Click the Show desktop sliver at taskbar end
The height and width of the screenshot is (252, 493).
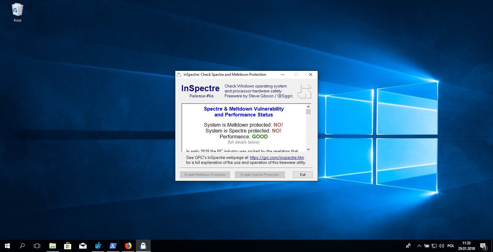click(492, 246)
